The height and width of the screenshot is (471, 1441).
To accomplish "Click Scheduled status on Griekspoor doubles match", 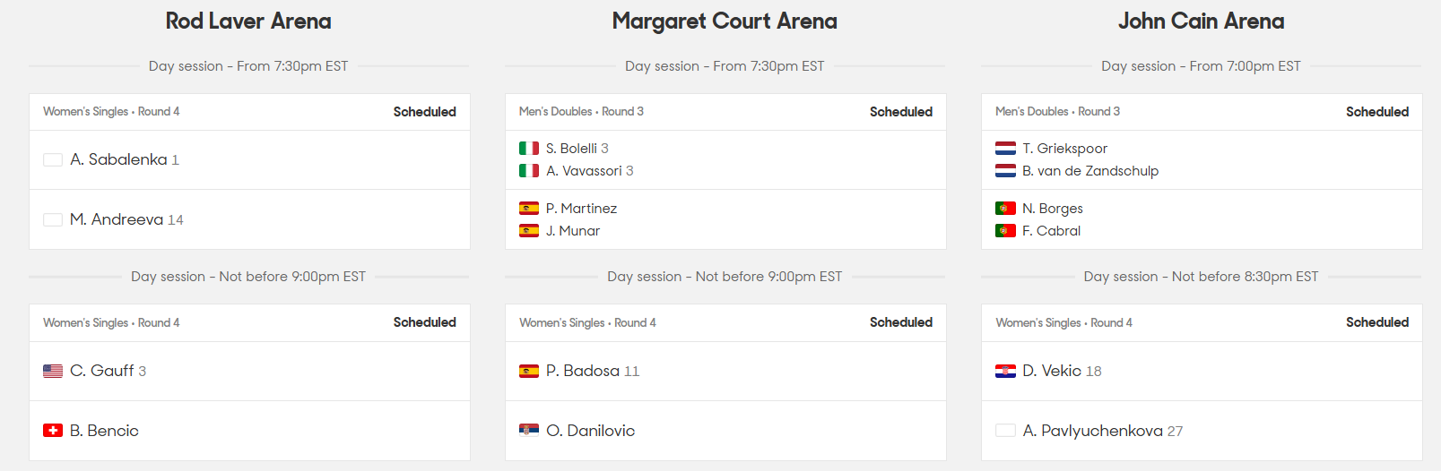I will coord(1376,112).
